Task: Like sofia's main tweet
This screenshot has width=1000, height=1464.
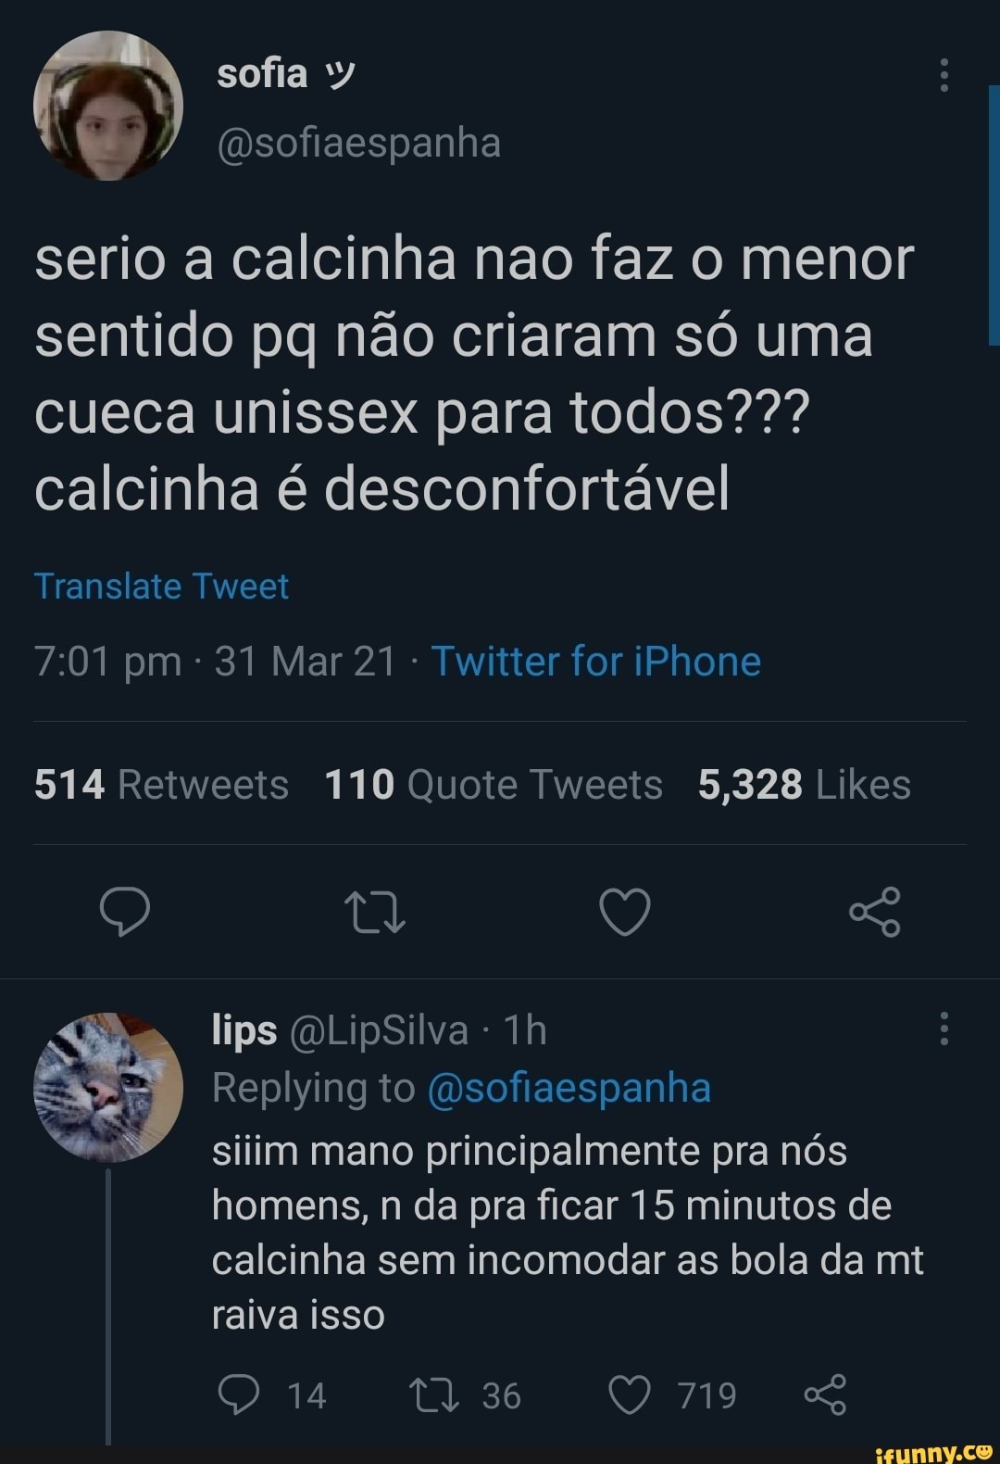Action: [625, 912]
